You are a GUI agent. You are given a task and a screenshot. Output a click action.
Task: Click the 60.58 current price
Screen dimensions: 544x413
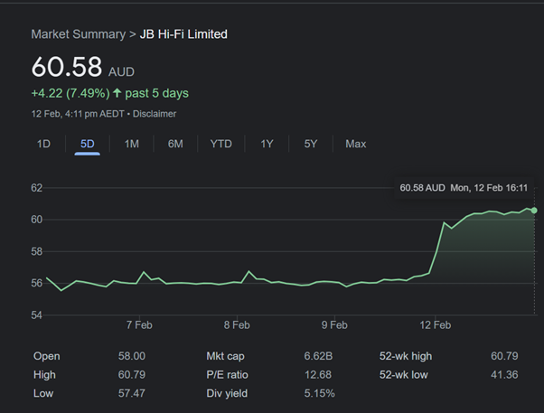(67, 66)
